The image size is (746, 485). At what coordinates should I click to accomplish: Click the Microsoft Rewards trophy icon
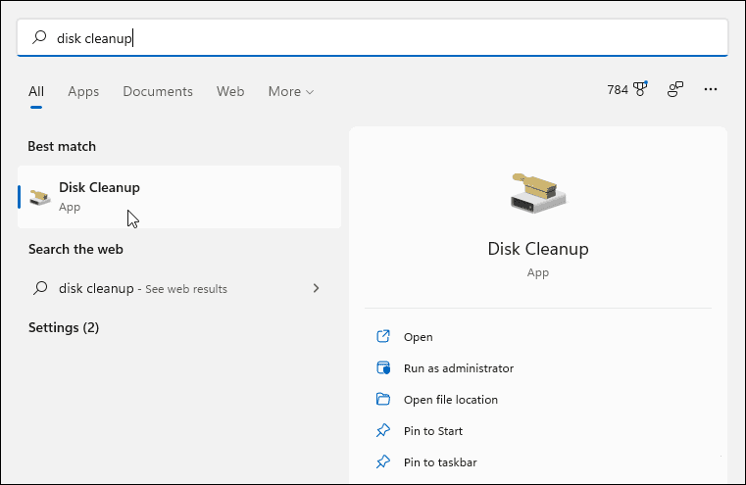click(x=641, y=90)
